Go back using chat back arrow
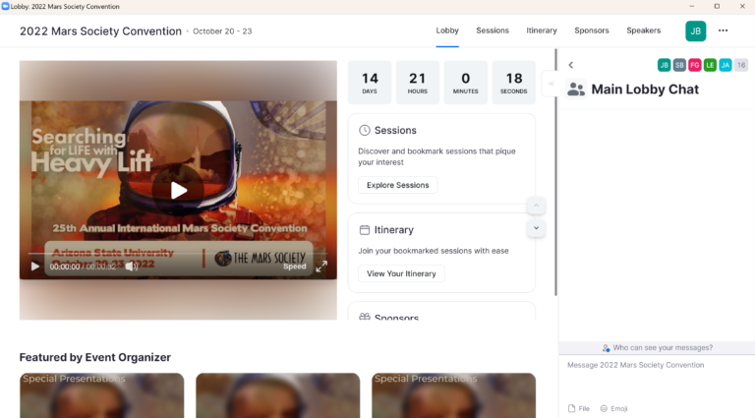755x418 pixels. coord(571,65)
